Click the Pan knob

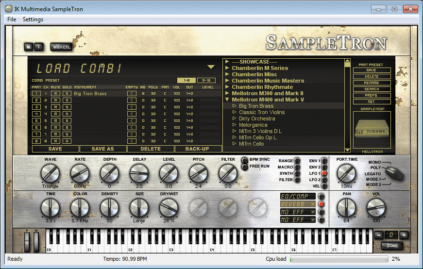(x=346, y=208)
